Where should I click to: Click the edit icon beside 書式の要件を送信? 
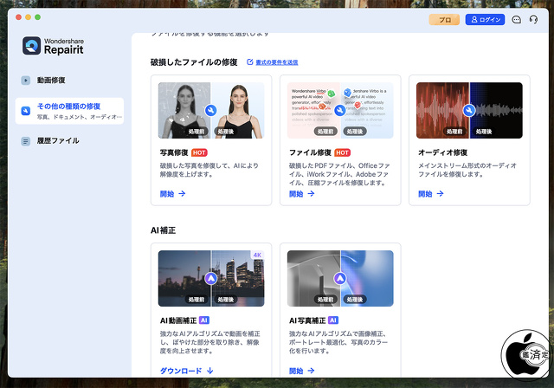pos(250,61)
